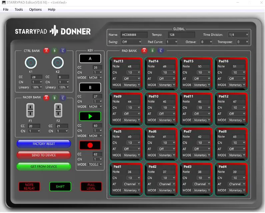Click SEND TO DEVICE button
The width and height of the screenshot is (265, 213).
point(44,155)
